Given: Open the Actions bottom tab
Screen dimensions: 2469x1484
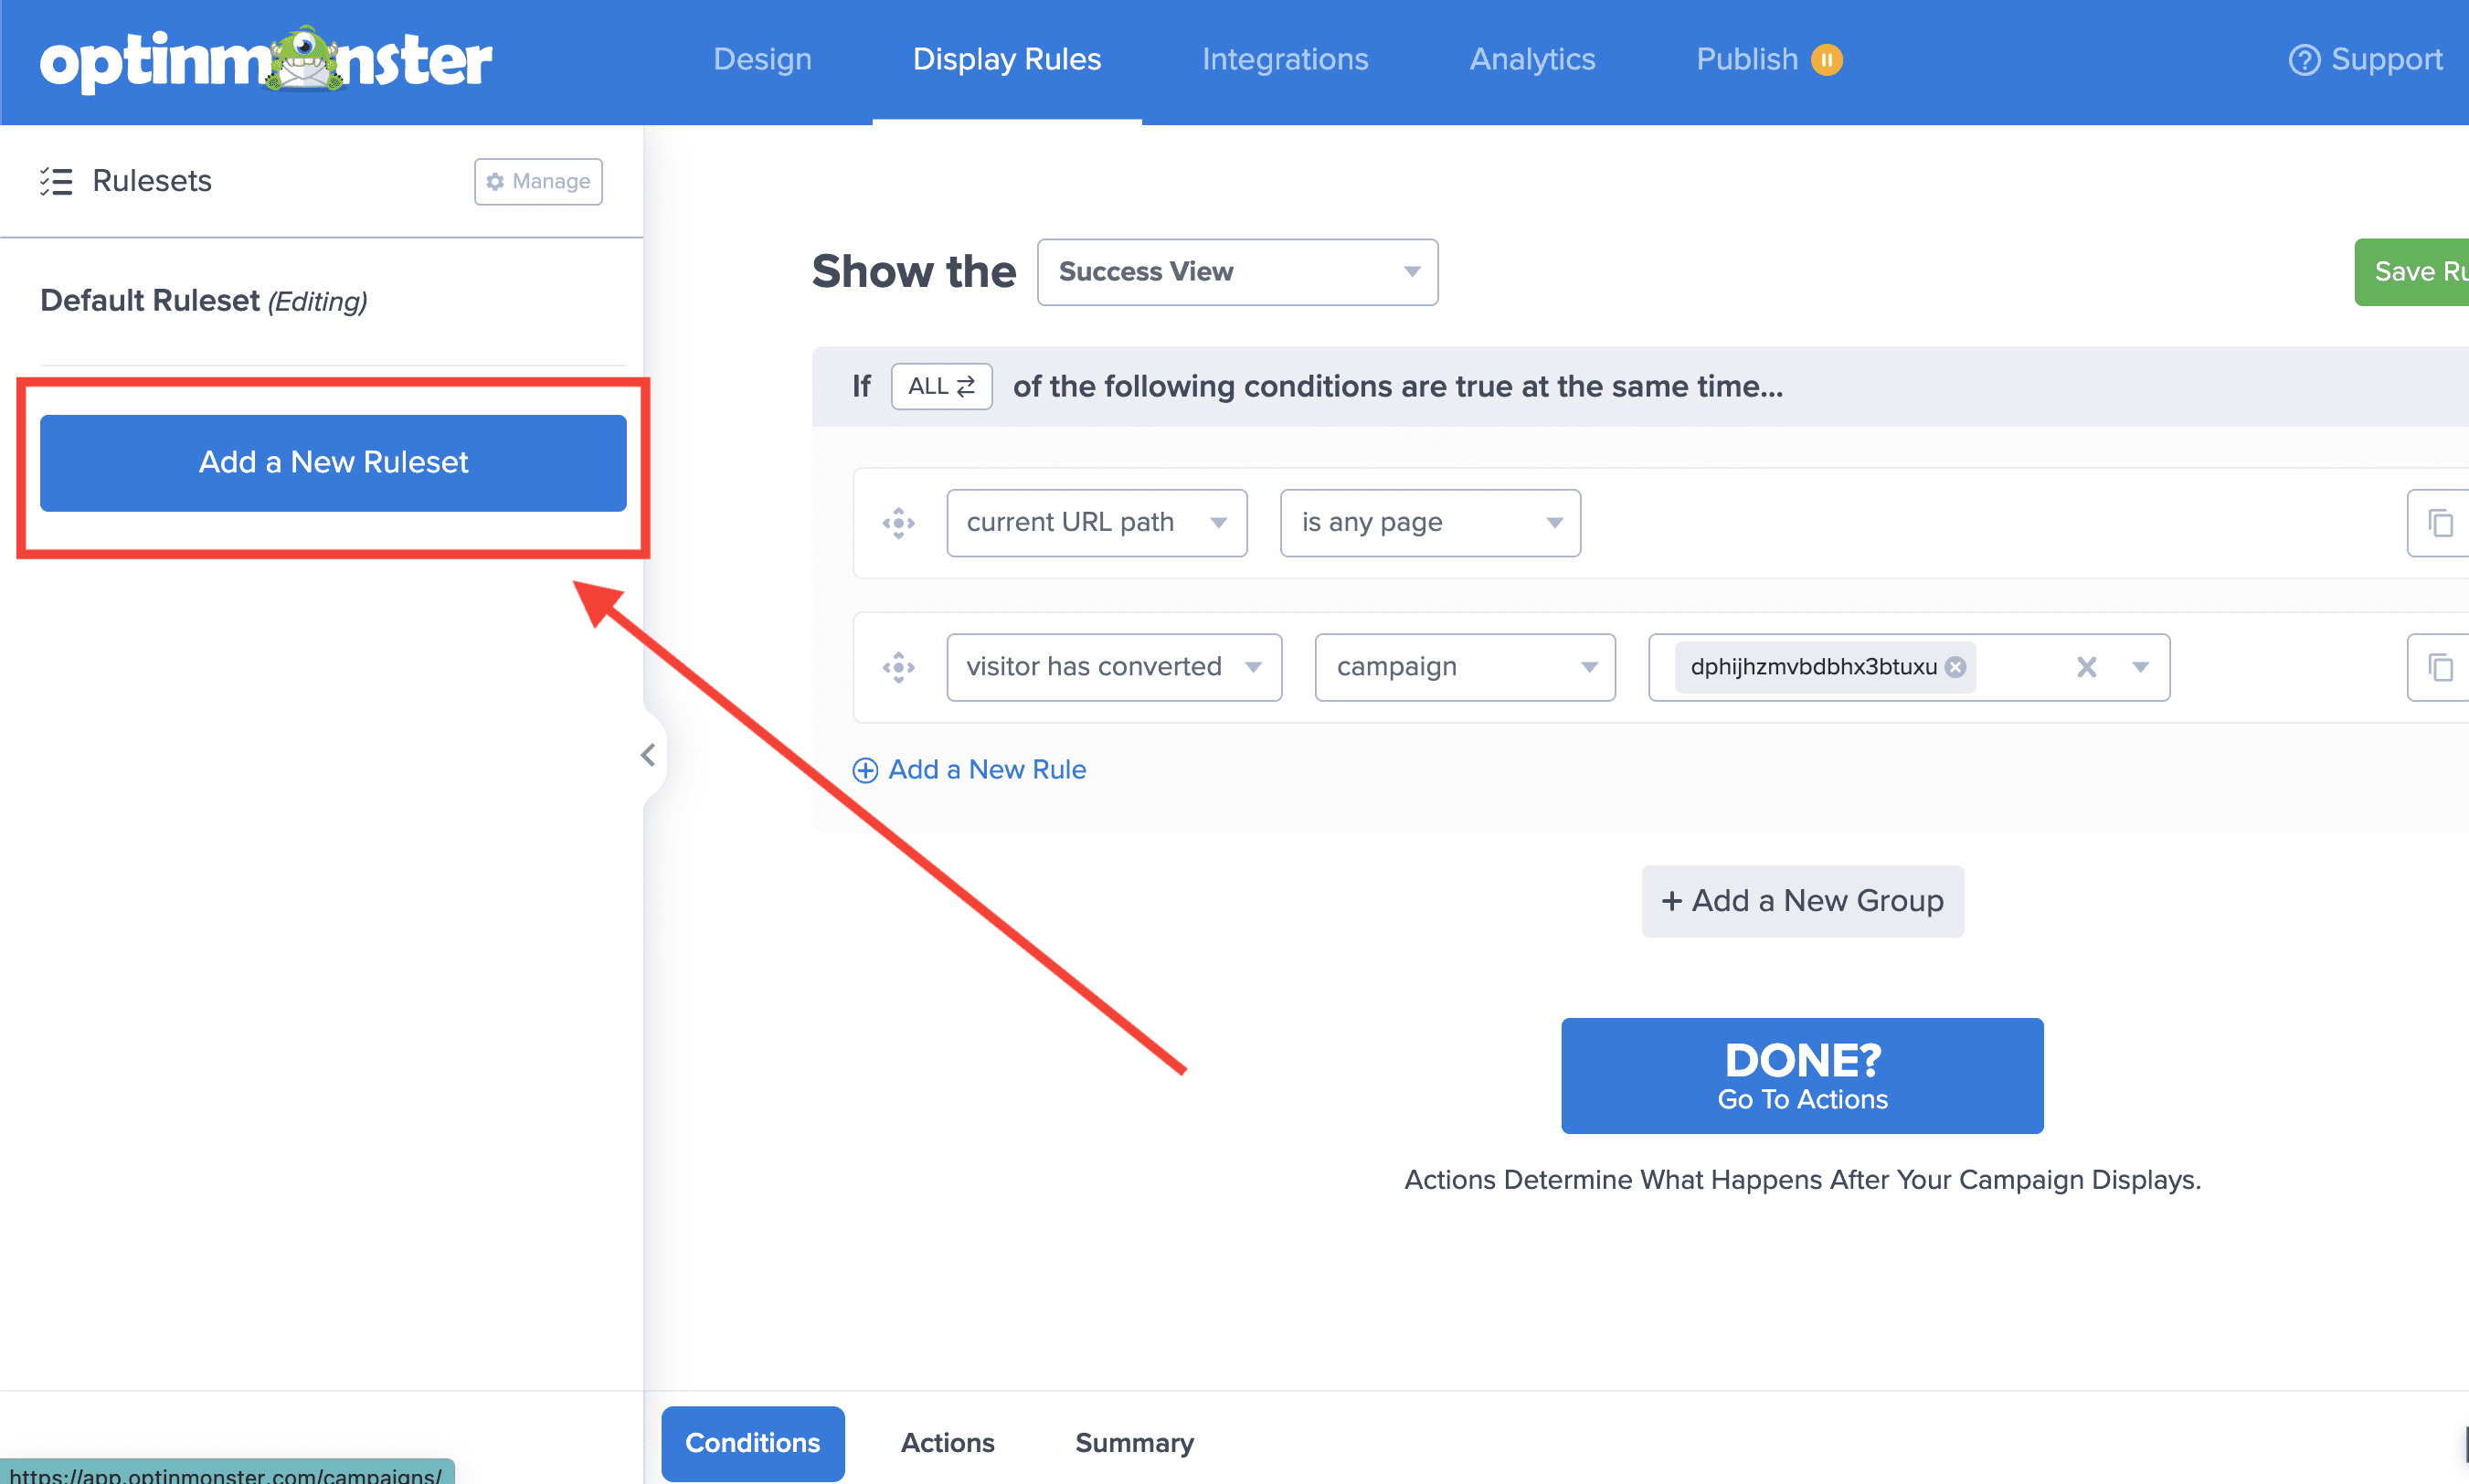Looking at the screenshot, I should 947,1442.
